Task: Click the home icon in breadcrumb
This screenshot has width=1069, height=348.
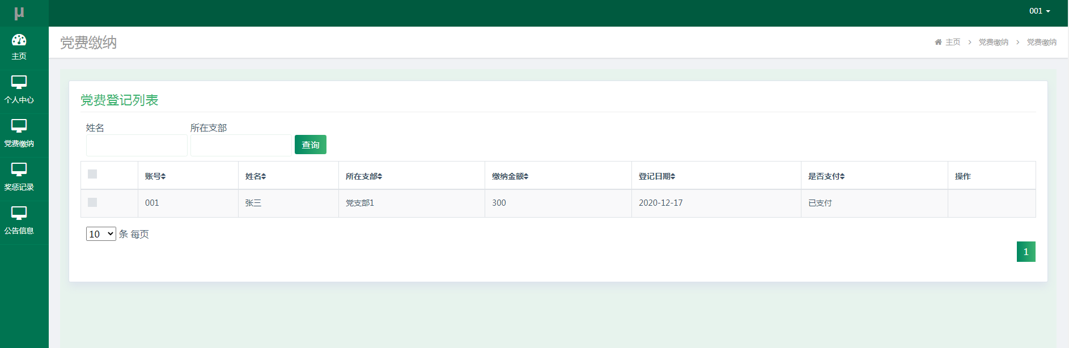Action: (938, 42)
